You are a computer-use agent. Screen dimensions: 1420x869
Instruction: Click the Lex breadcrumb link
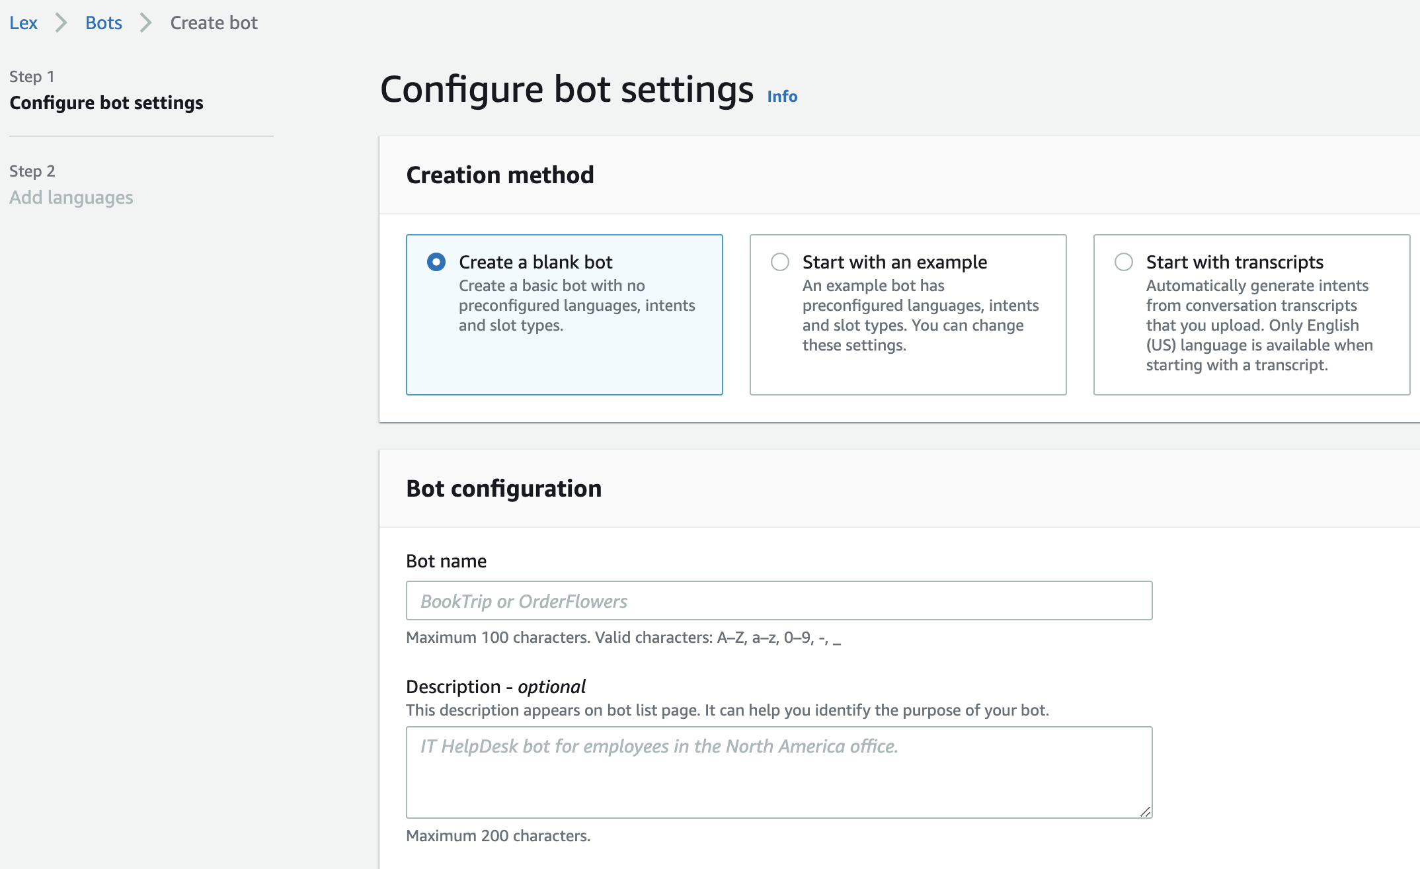[23, 23]
